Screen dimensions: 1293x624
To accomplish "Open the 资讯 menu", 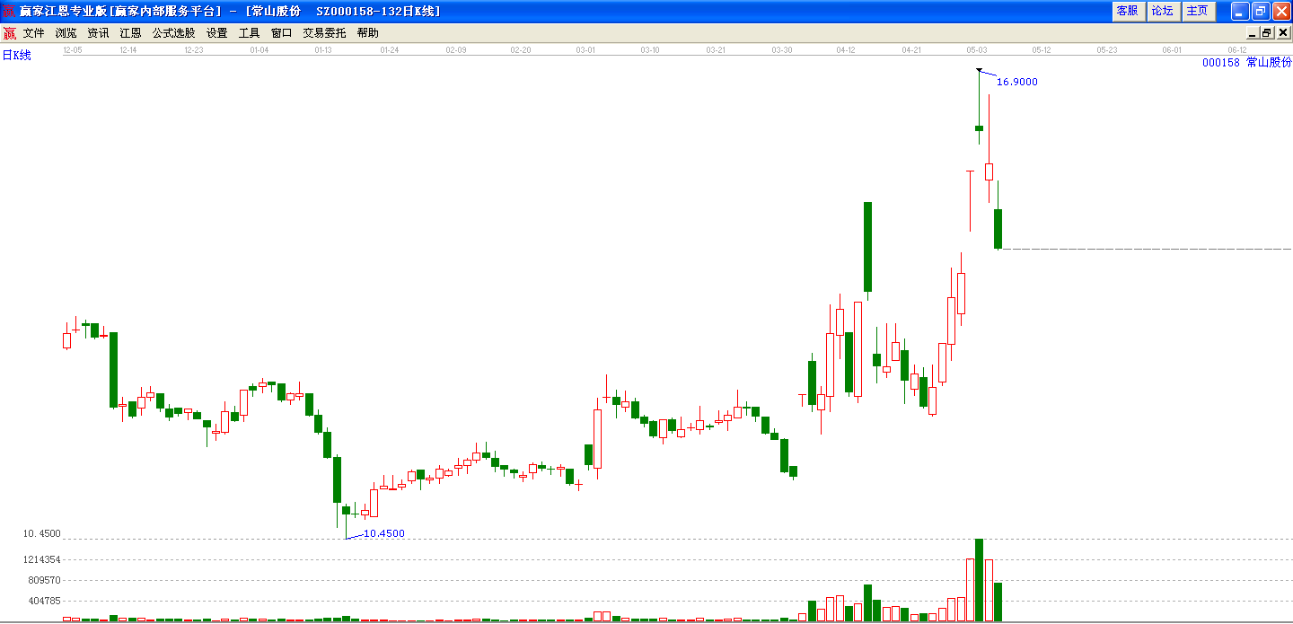I will click(99, 32).
